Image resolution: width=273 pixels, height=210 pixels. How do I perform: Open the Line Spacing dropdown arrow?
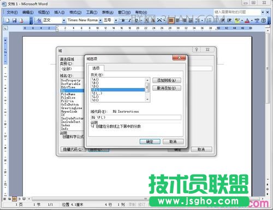tap(202, 20)
